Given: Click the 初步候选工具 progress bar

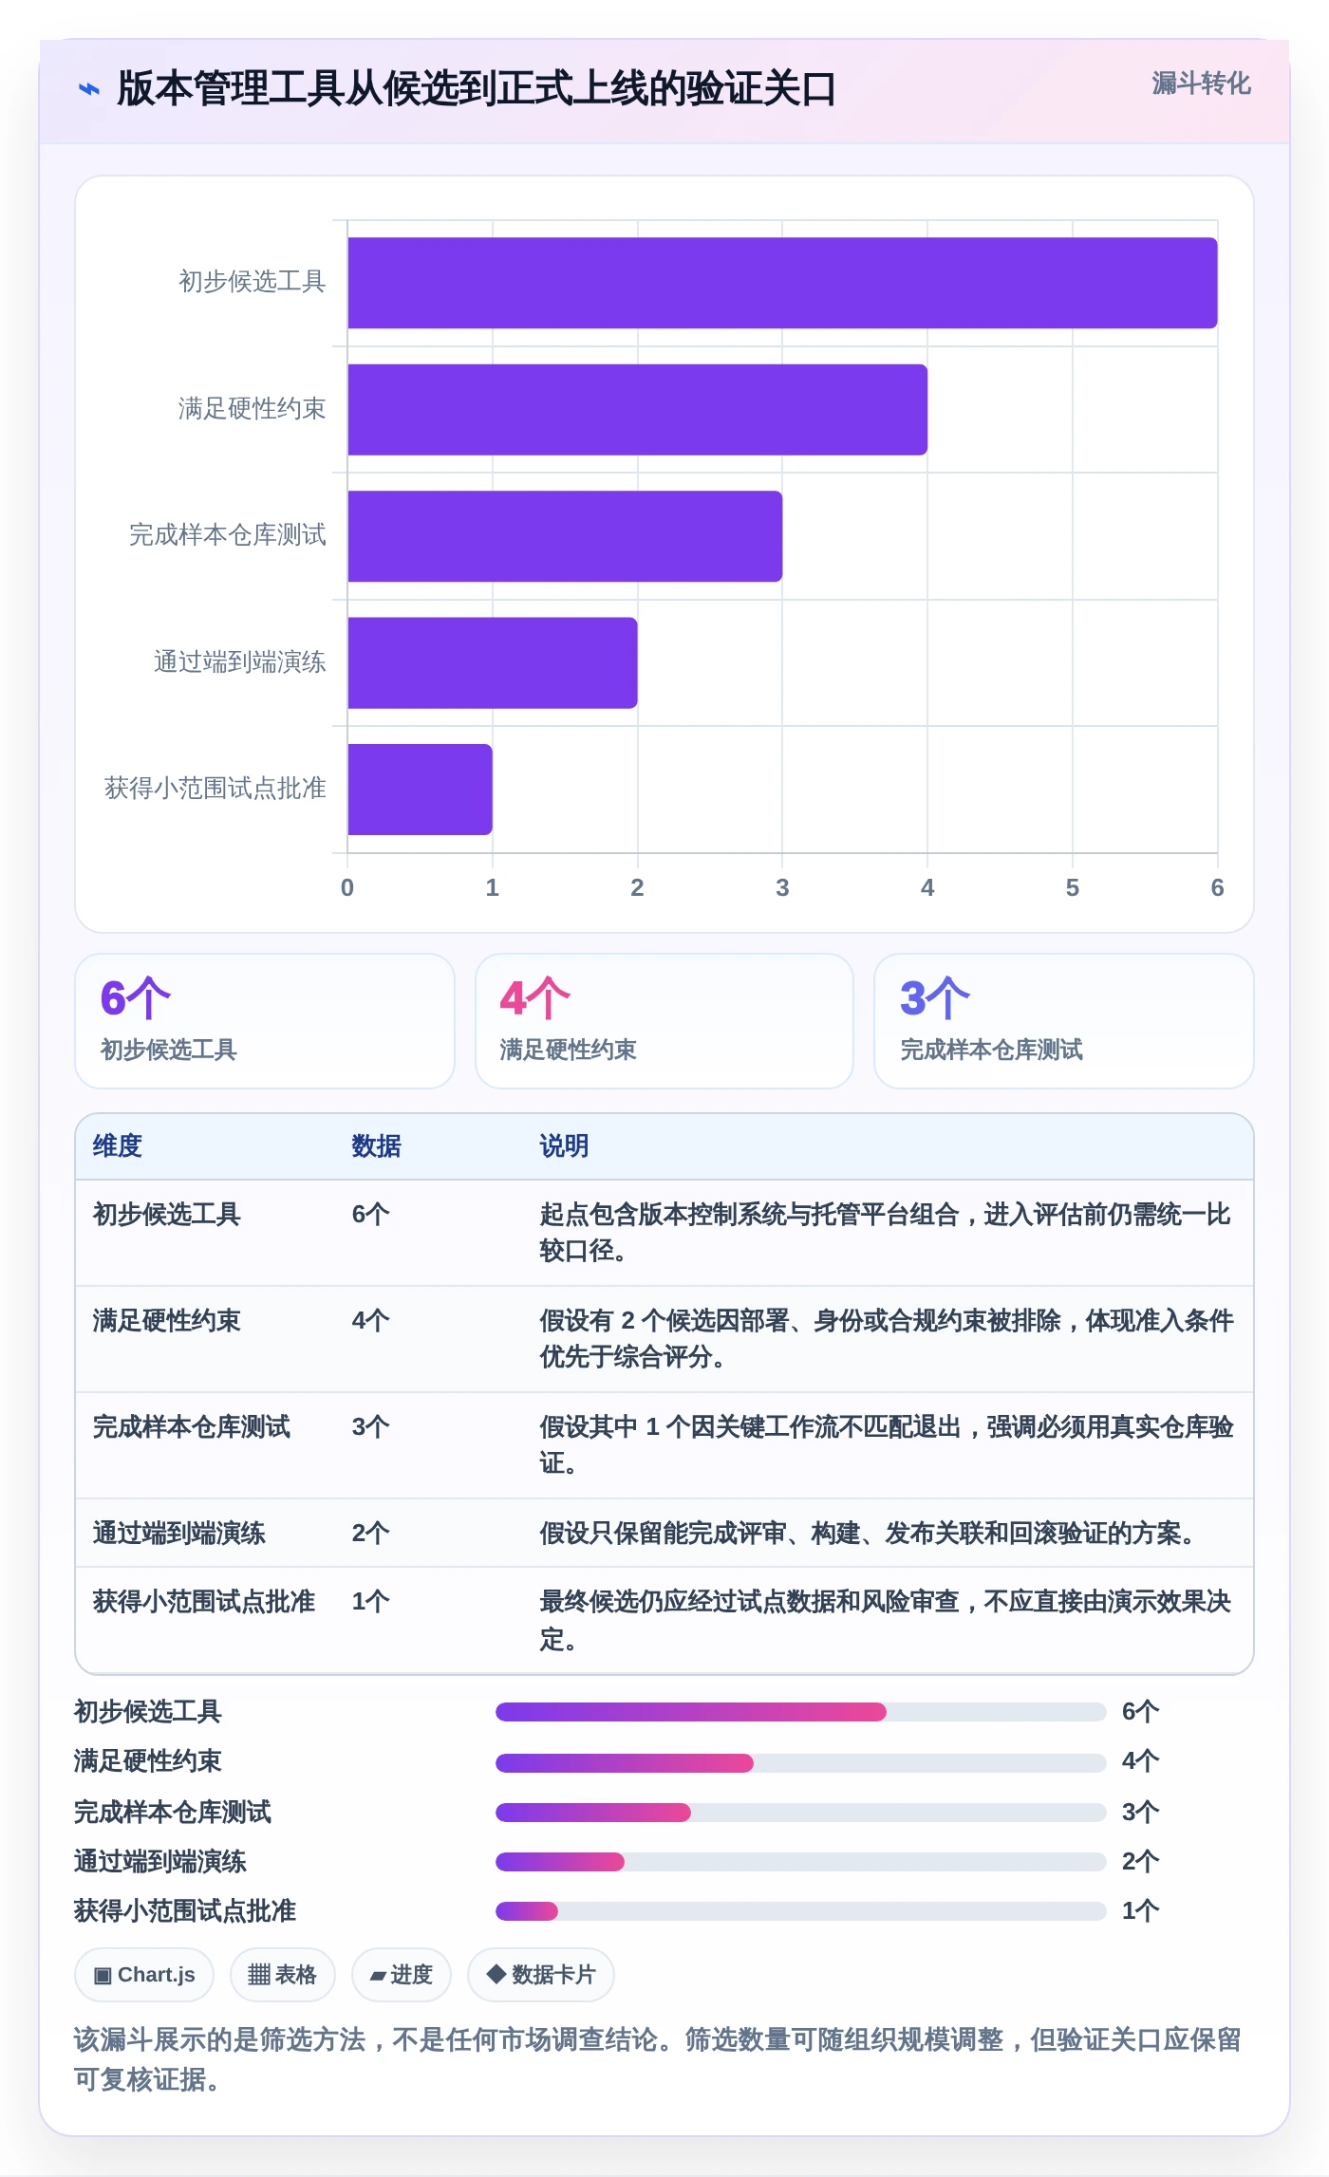Looking at the screenshot, I should tap(801, 1712).
